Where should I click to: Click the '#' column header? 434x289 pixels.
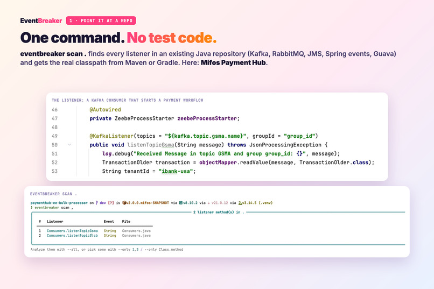[x=40, y=222]
